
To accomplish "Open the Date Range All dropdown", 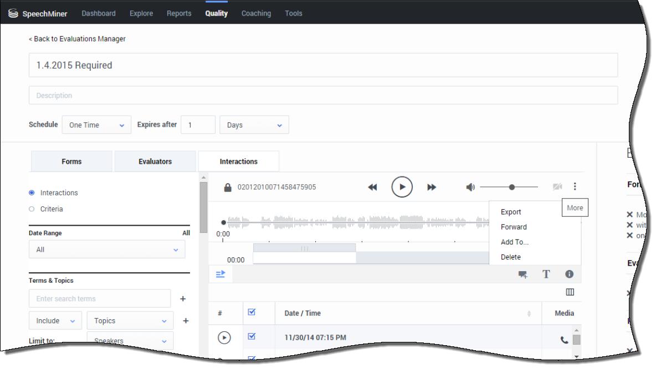I will (x=107, y=250).
